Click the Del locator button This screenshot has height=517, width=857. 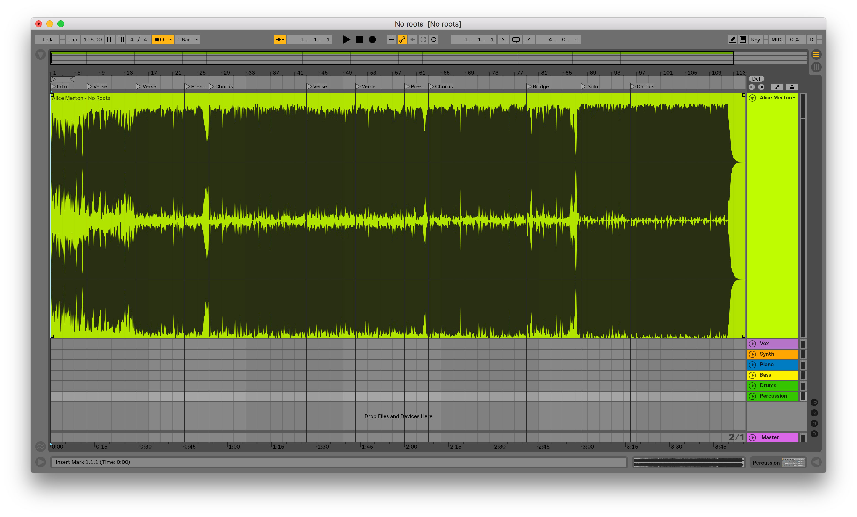pyautogui.click(x=756, y=79)
